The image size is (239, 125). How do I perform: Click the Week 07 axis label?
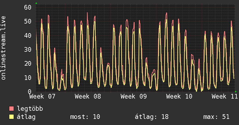tap(42, 97)
